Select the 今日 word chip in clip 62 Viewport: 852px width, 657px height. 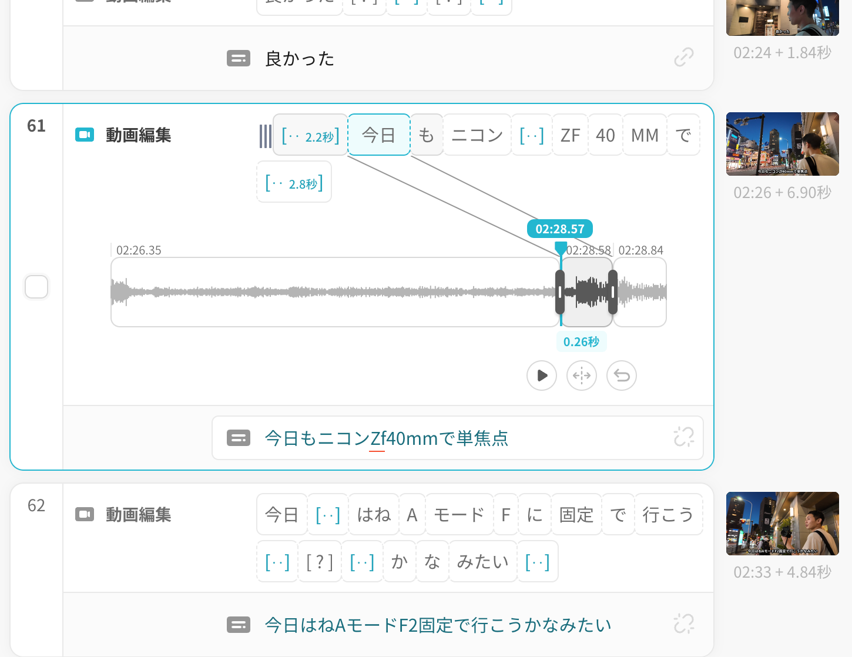[282, 515]
